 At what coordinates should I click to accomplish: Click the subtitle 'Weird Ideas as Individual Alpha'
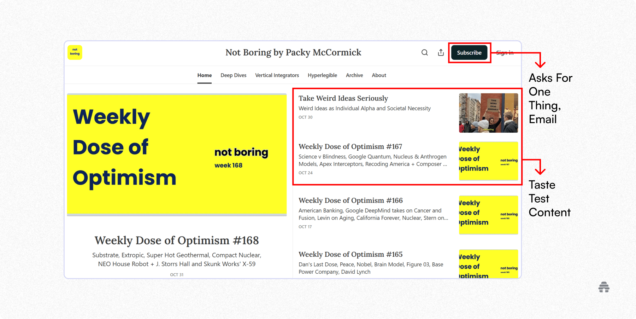(365, 109)
